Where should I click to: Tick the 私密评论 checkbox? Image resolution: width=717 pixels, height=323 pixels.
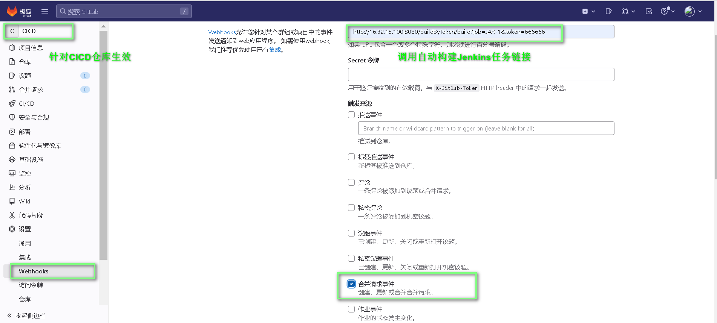click(x=351, y=208)
